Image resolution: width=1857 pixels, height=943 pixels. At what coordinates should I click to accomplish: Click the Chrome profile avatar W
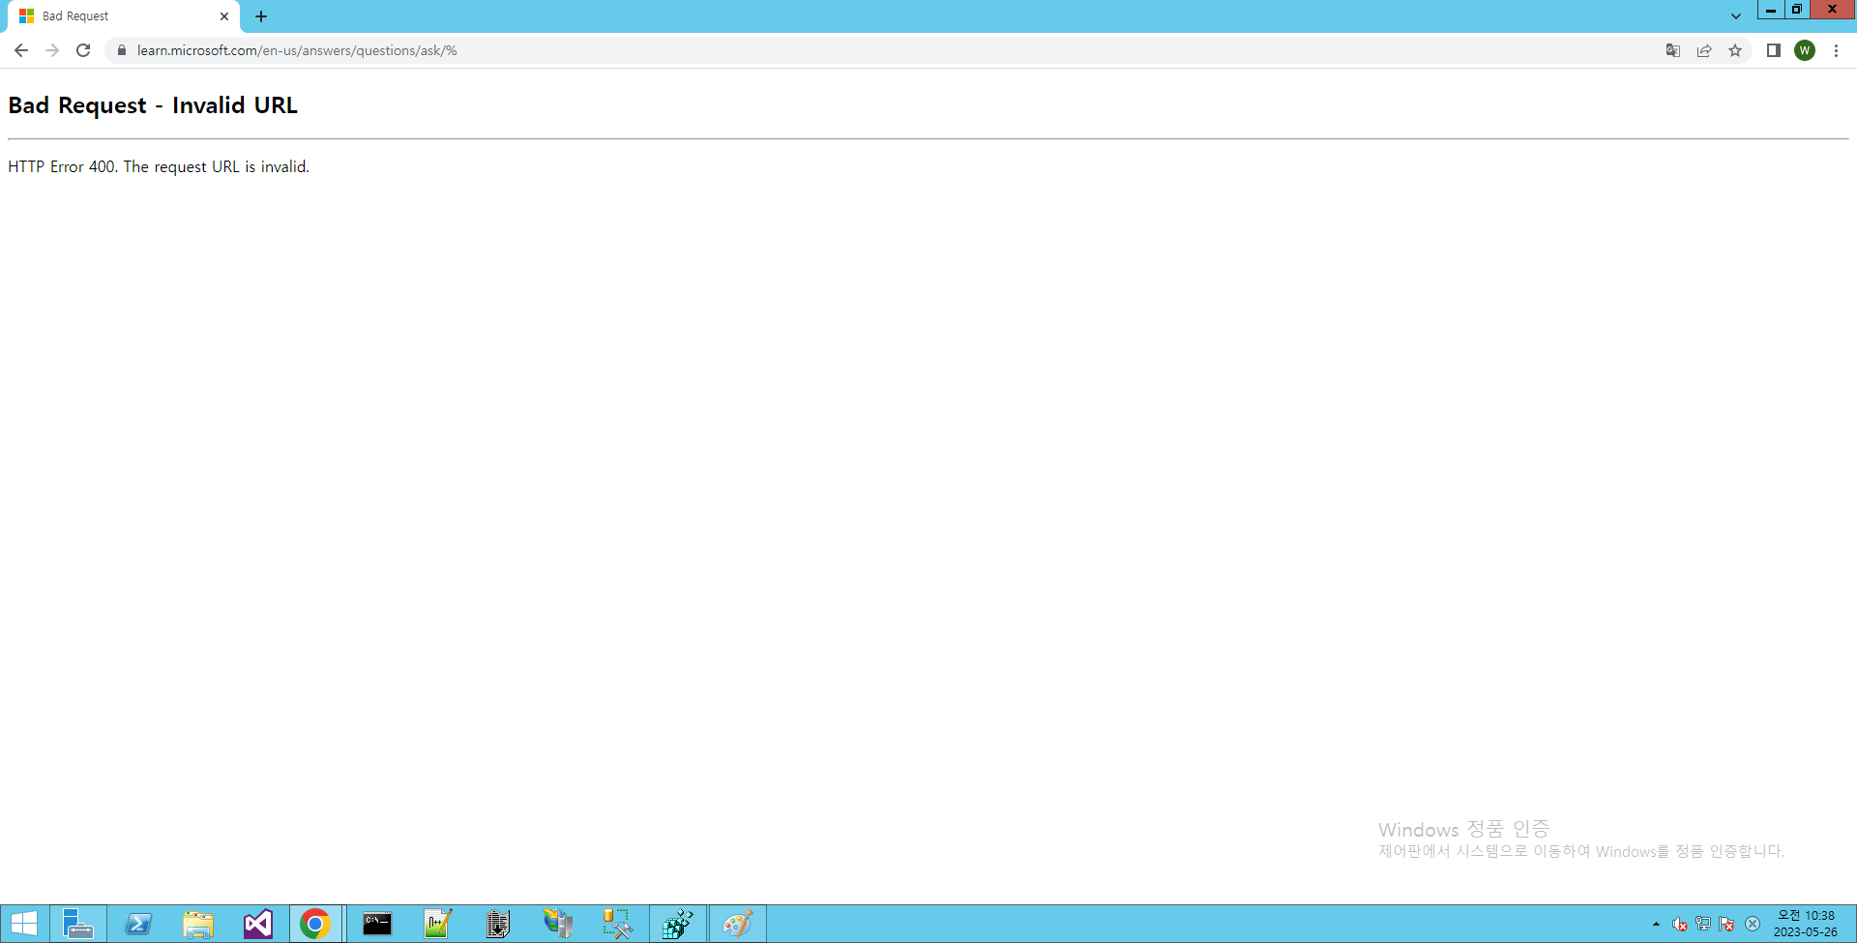tap(1805, 50)
